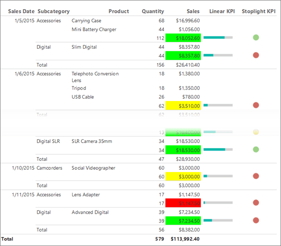Viewport: 281px width, 246px height.
Task: Select the 1/11/2015 sales date cell
Action: (23, 195)
